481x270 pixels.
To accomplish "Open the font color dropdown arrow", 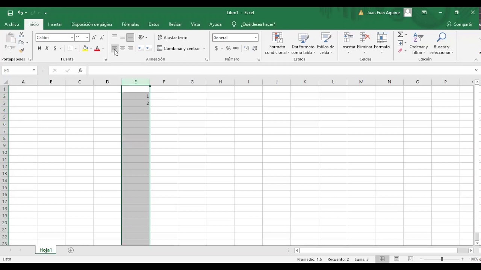I will [x=103, y=48].
